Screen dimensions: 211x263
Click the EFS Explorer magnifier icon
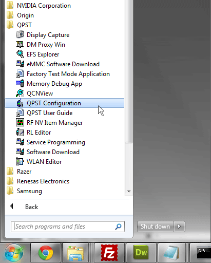[20, 54]
